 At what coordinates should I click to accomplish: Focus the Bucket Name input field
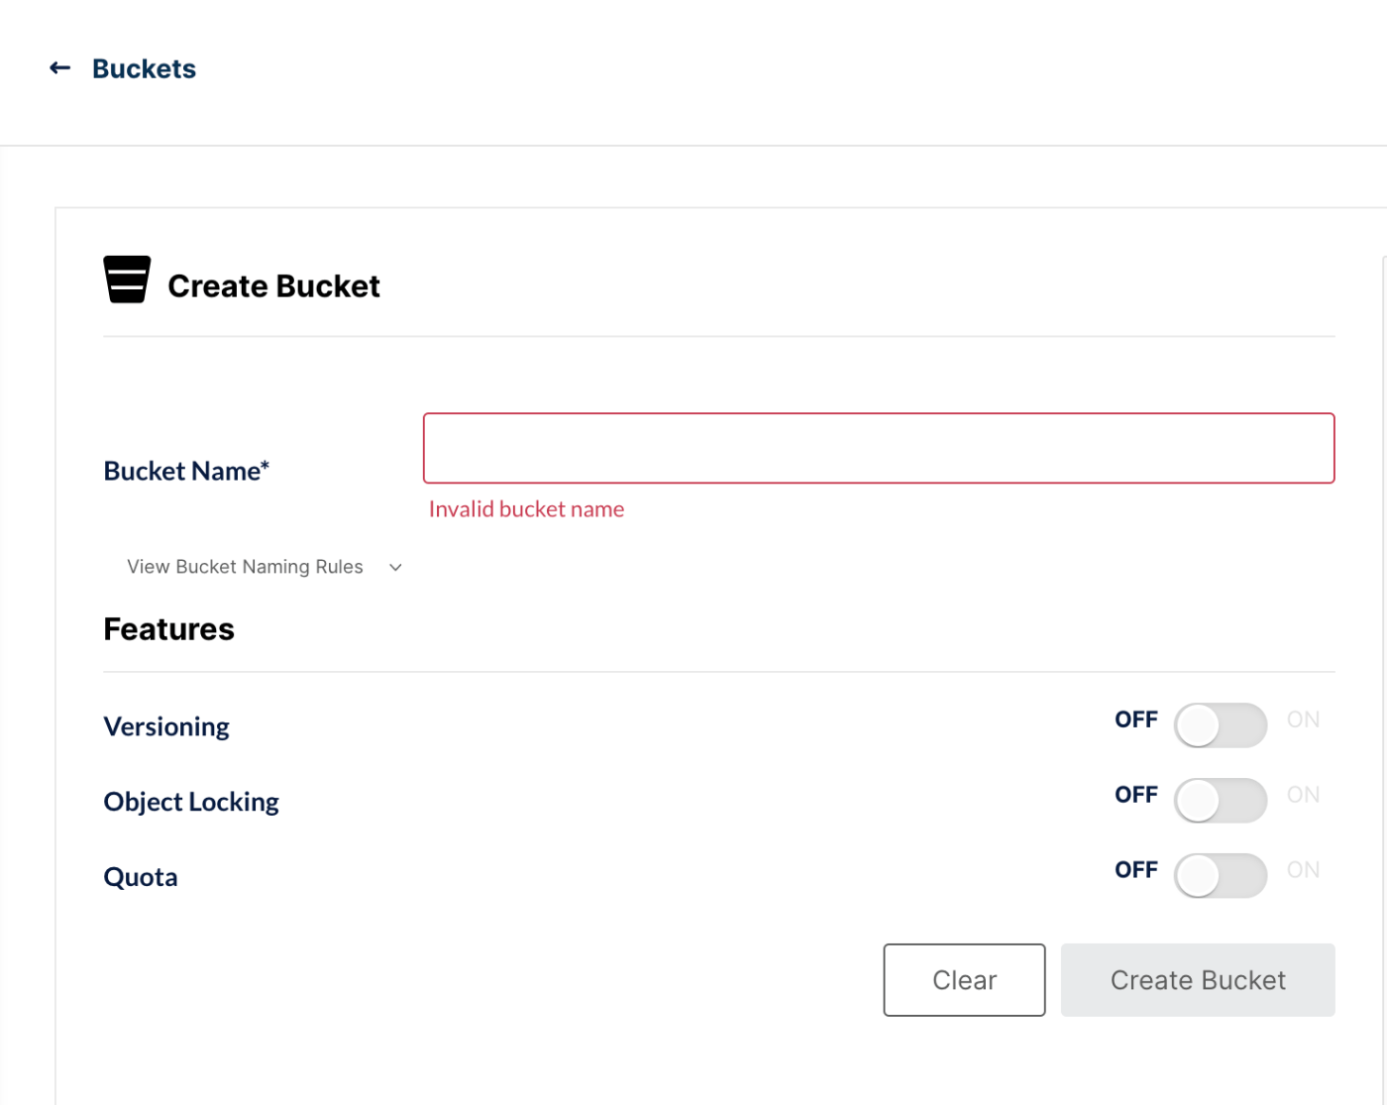tap(879, 448)
